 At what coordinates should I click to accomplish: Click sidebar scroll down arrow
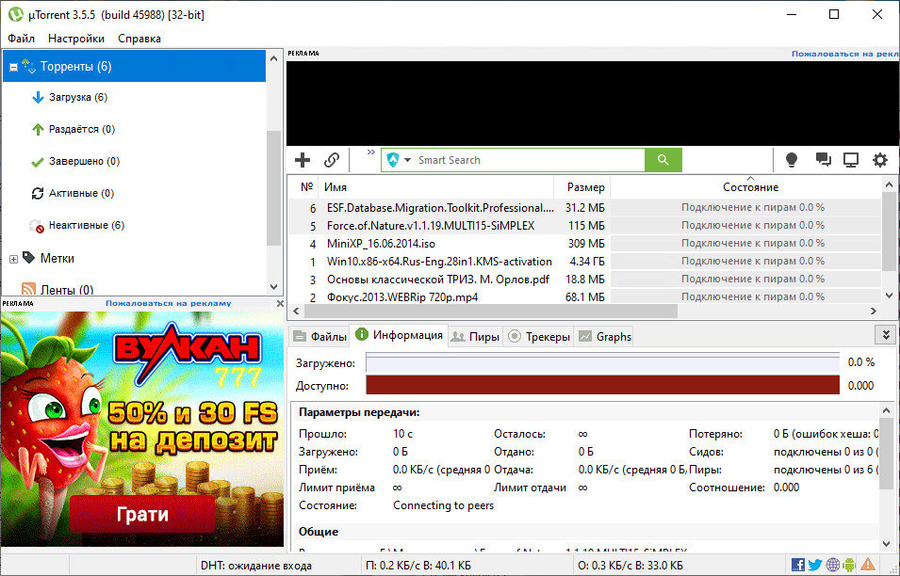(274, 286)
